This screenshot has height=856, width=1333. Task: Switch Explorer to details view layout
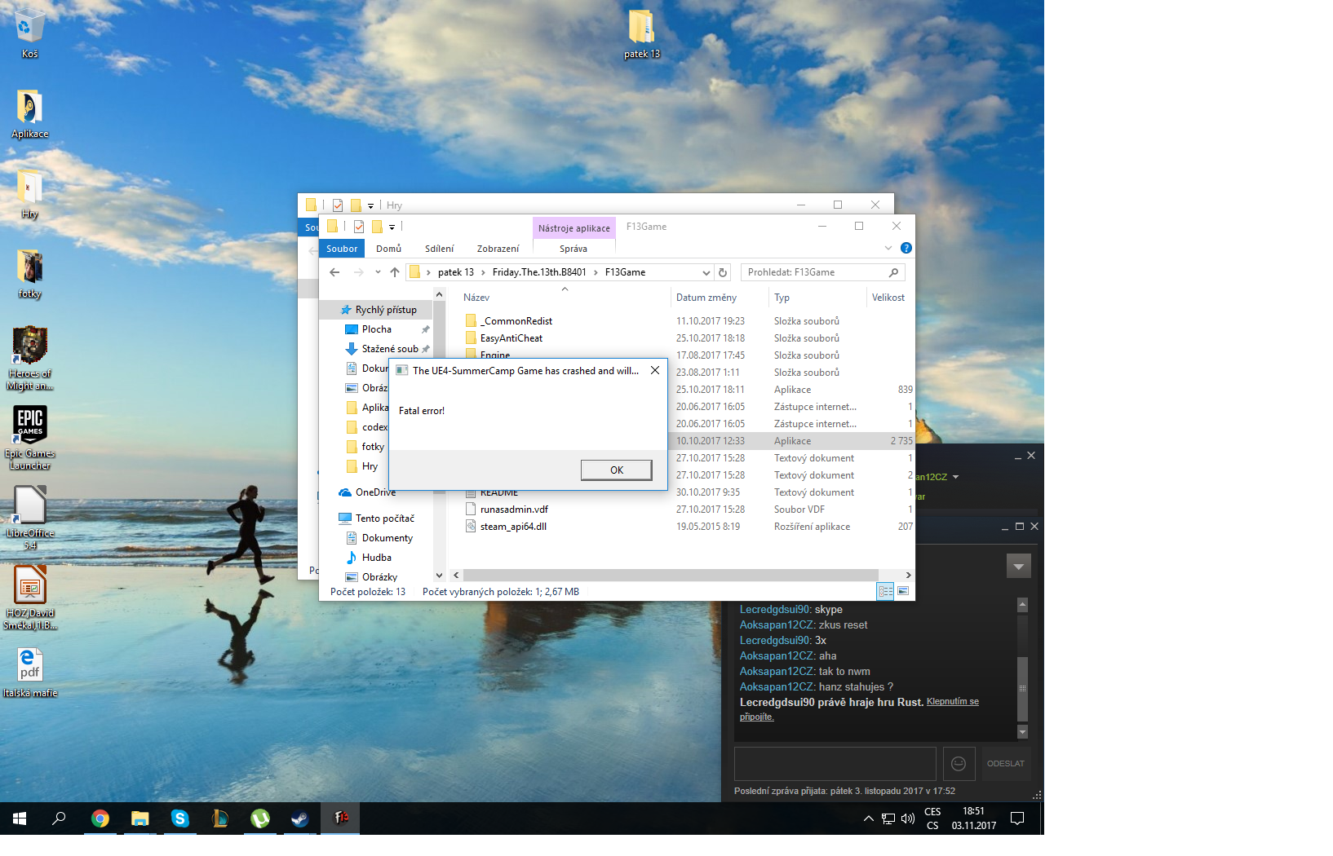885,592
